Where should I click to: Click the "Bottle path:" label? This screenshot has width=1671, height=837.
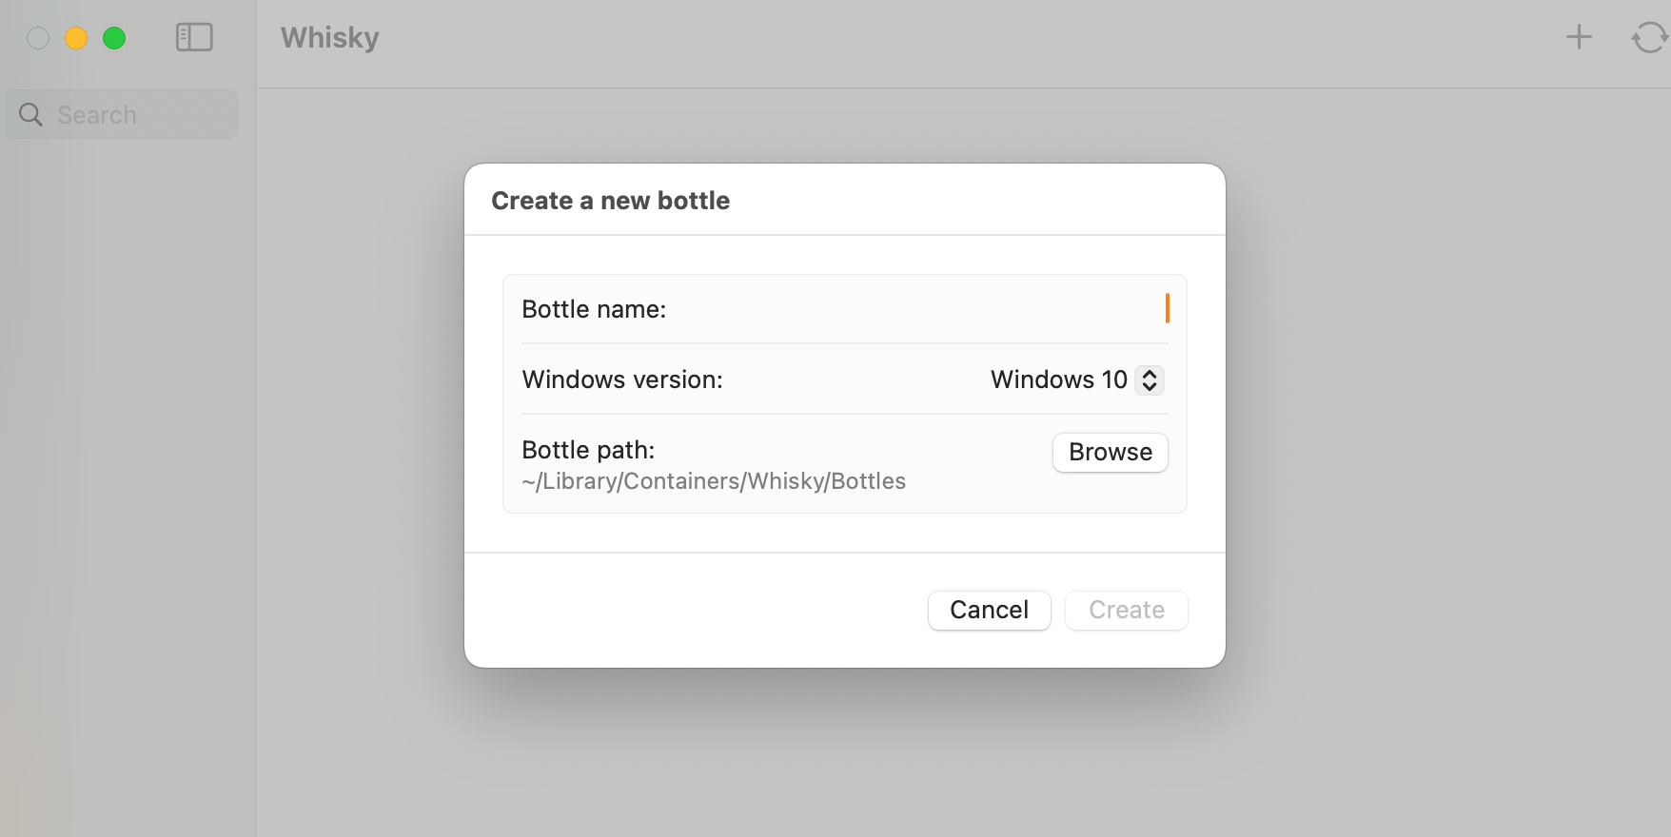tap(588, 450)
